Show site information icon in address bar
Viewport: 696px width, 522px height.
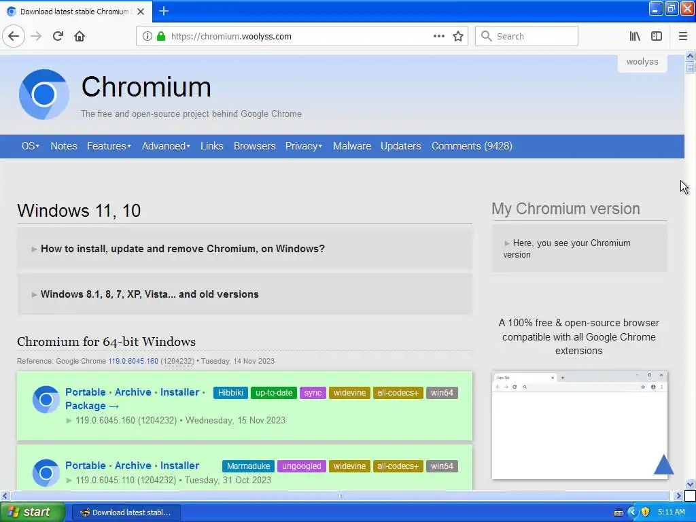point(147,37)
